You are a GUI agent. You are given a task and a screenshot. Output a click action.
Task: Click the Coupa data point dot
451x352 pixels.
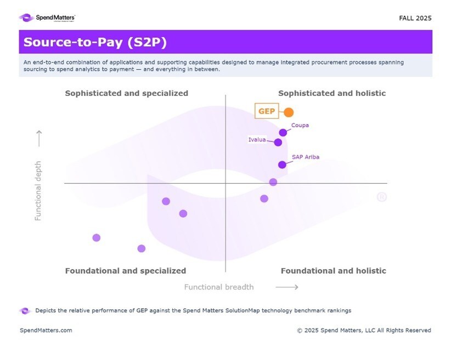(283, 133)
